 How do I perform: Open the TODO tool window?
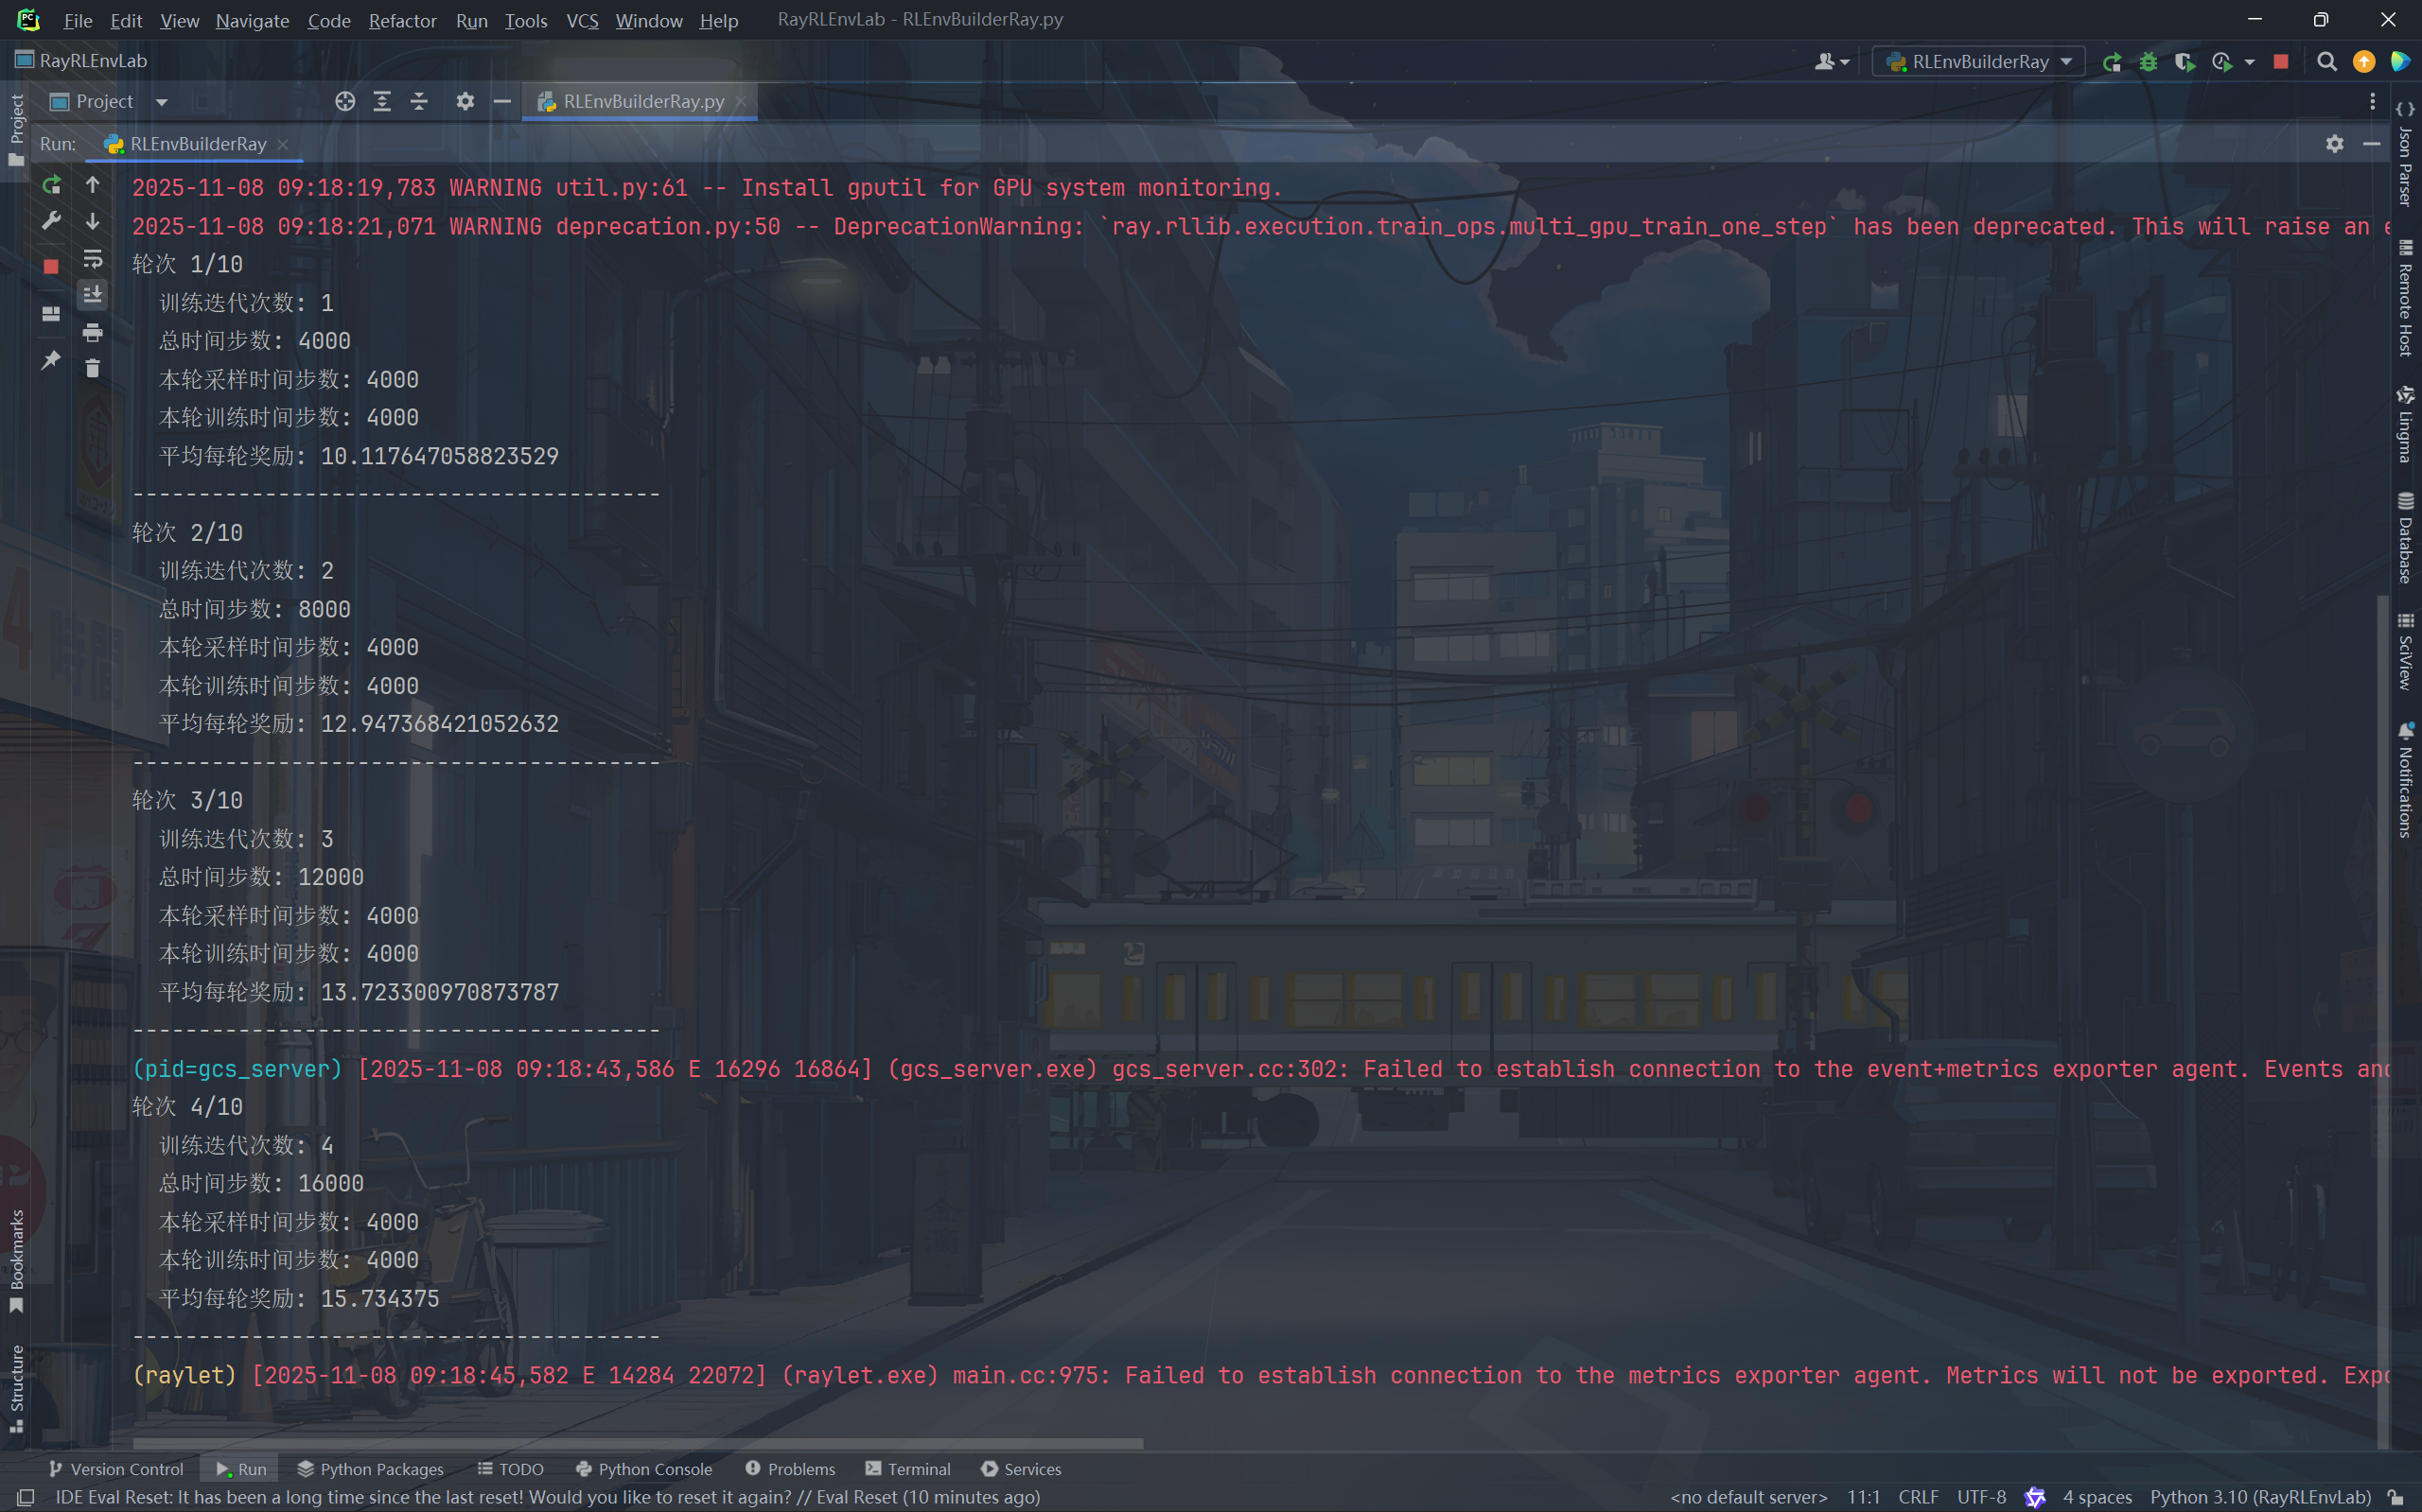coord(510,1469)
